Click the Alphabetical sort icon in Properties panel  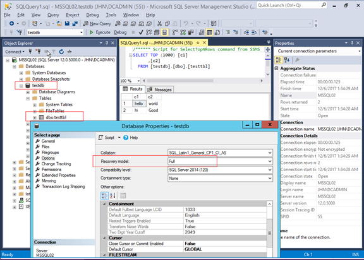pos(287,60)
